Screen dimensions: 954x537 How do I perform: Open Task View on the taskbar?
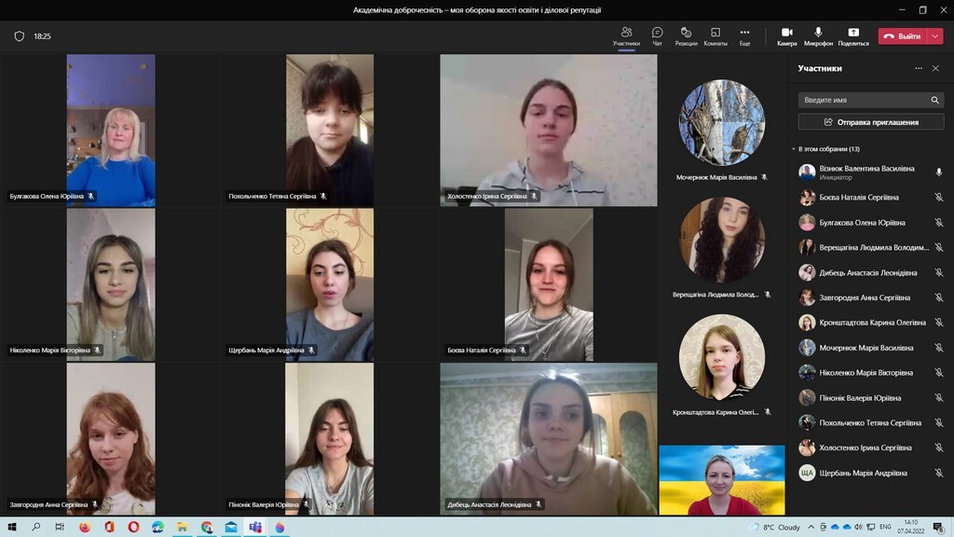(x=60, y=527)
